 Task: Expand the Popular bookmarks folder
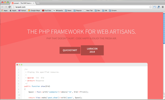(78, 10)
